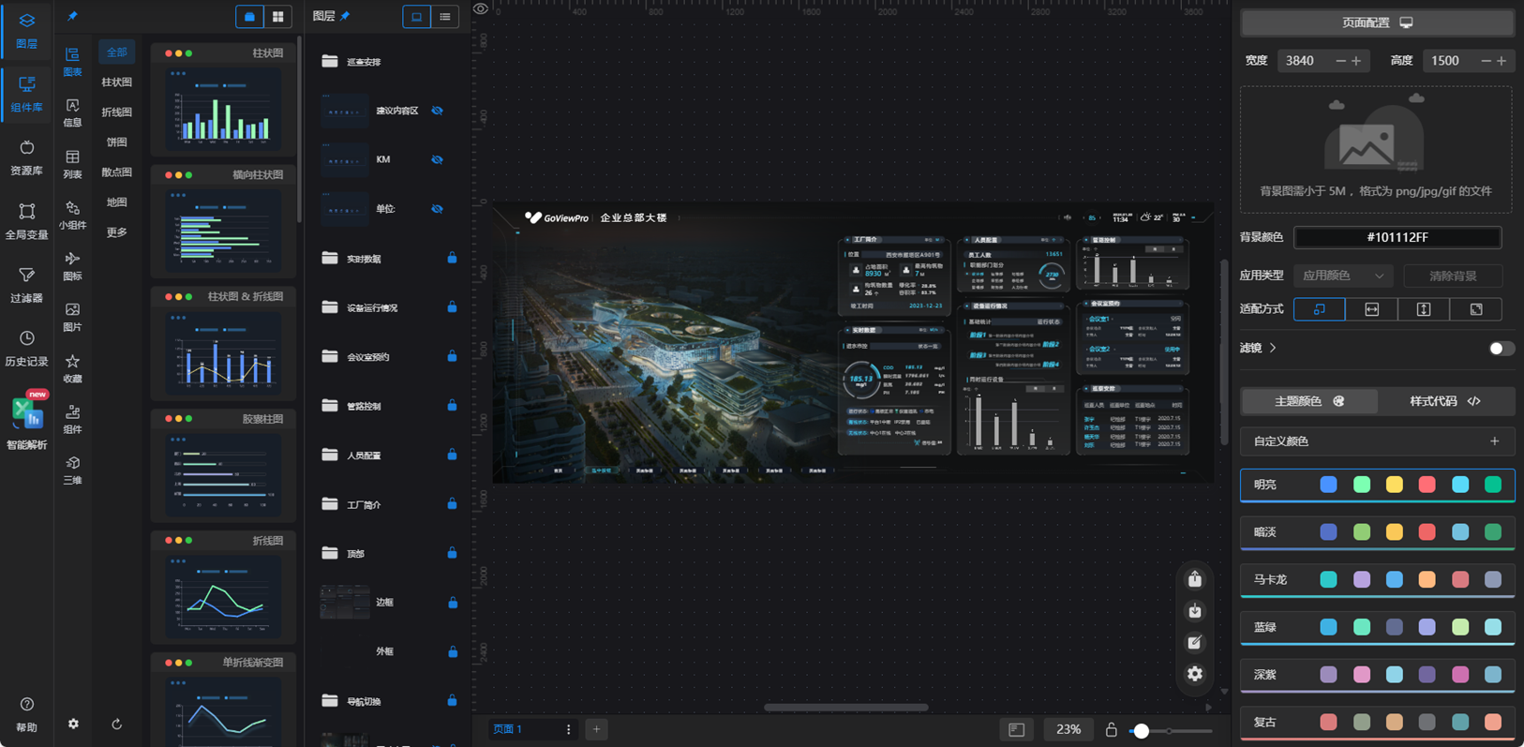Select the 折线图 chart category
Screen dimensions: 1524x747
tap(116, 112)
